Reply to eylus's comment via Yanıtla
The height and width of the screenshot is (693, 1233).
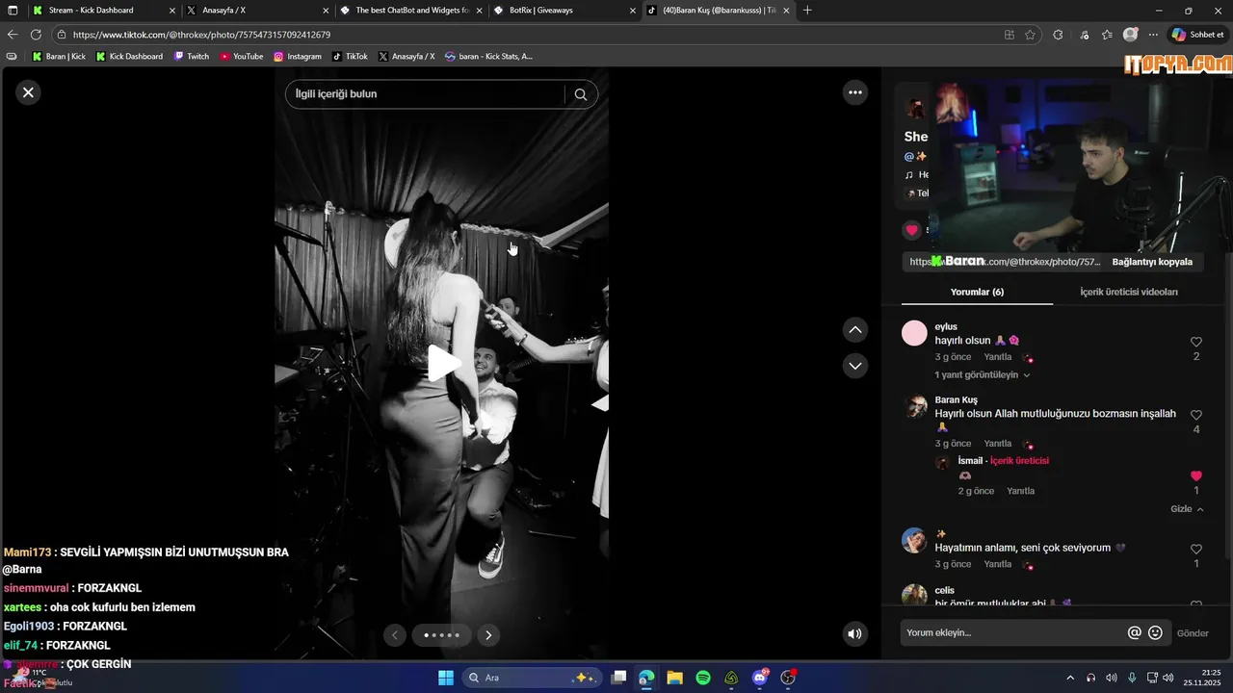[x=997, y=357]
